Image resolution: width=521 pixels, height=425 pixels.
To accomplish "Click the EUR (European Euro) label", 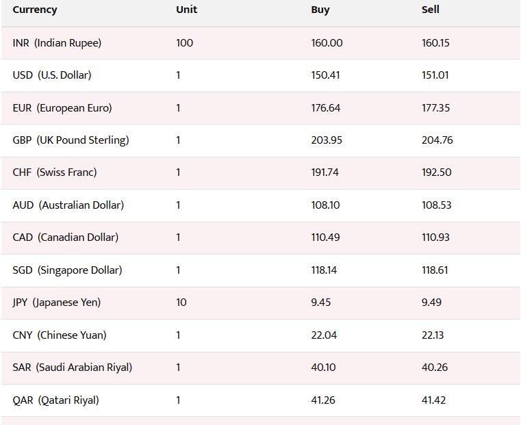I will (x=62, y=108).
